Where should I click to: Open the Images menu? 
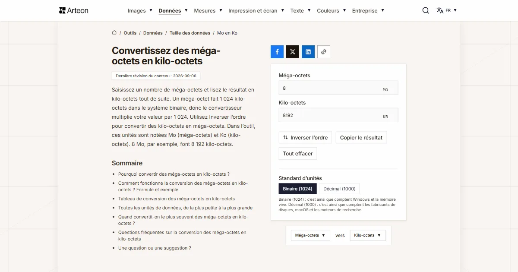click(x=140, y=10)
